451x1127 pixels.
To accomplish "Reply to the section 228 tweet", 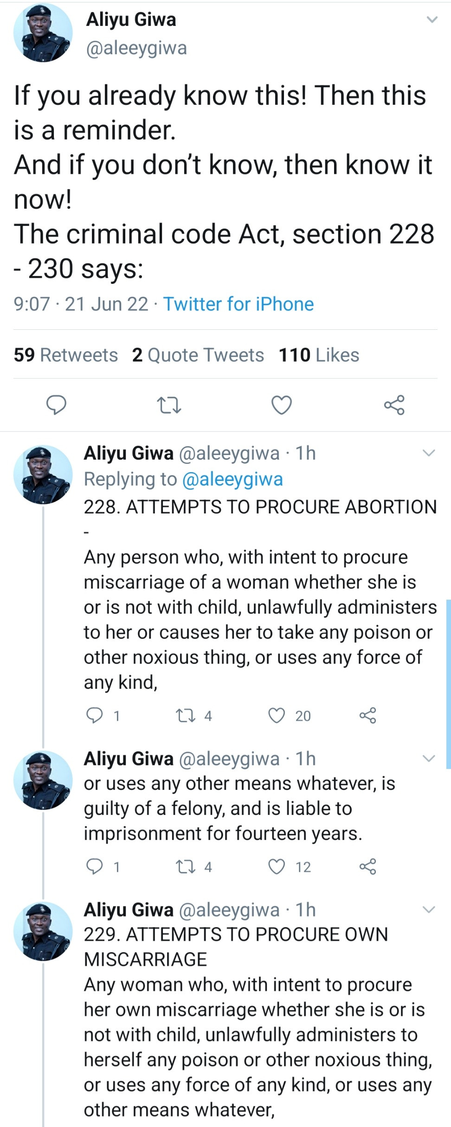I will pos(95,716).
